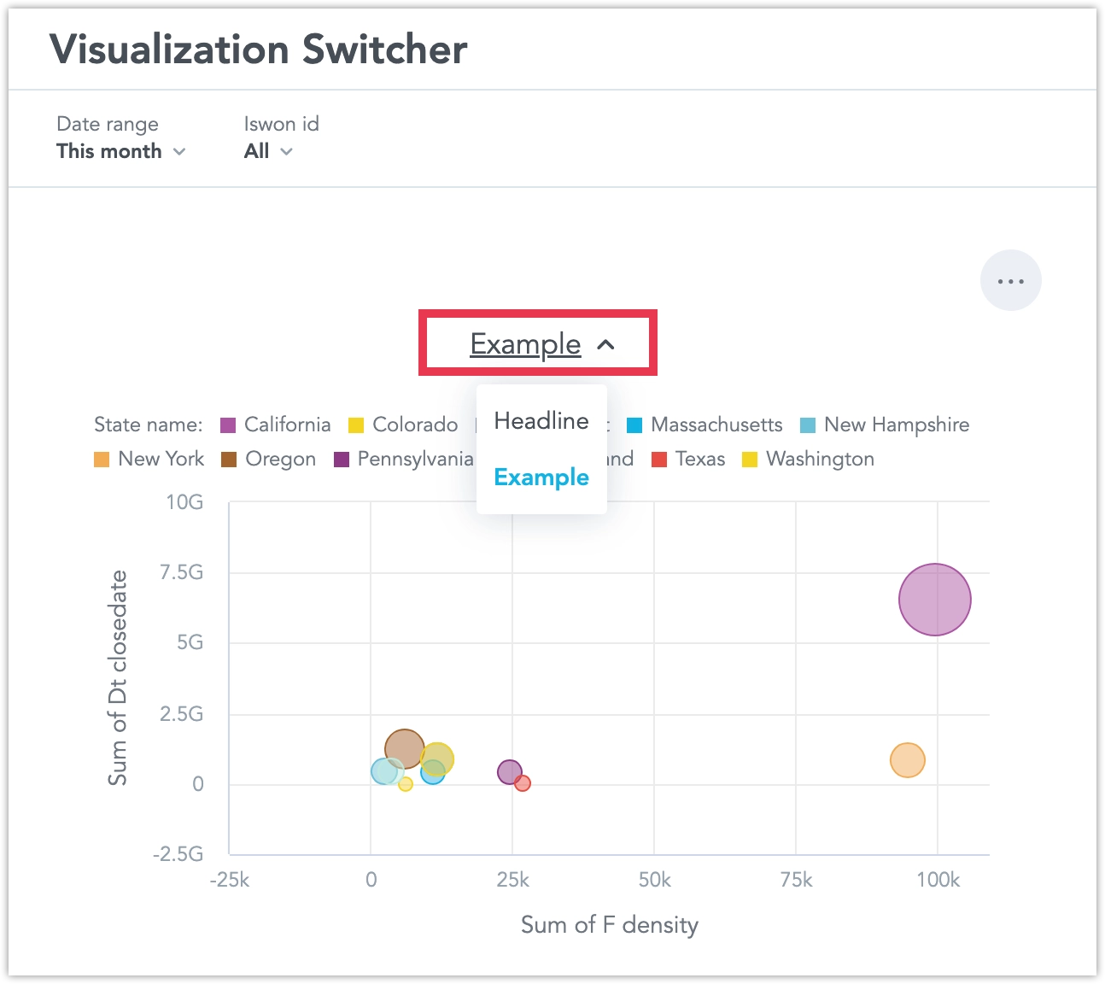Viewport: 1105px width, 984px height.
Task: Click the This month date range text
Action: (108, 151)
